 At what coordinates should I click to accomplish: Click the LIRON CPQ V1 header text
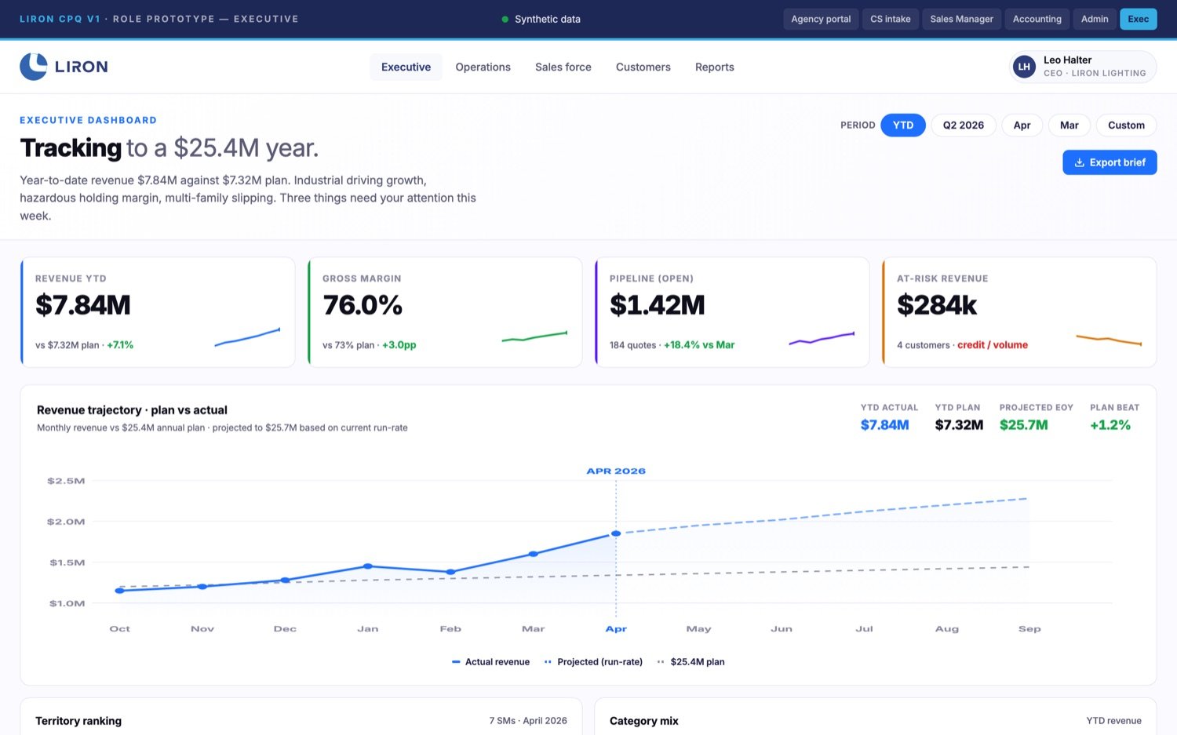(60, 19)
